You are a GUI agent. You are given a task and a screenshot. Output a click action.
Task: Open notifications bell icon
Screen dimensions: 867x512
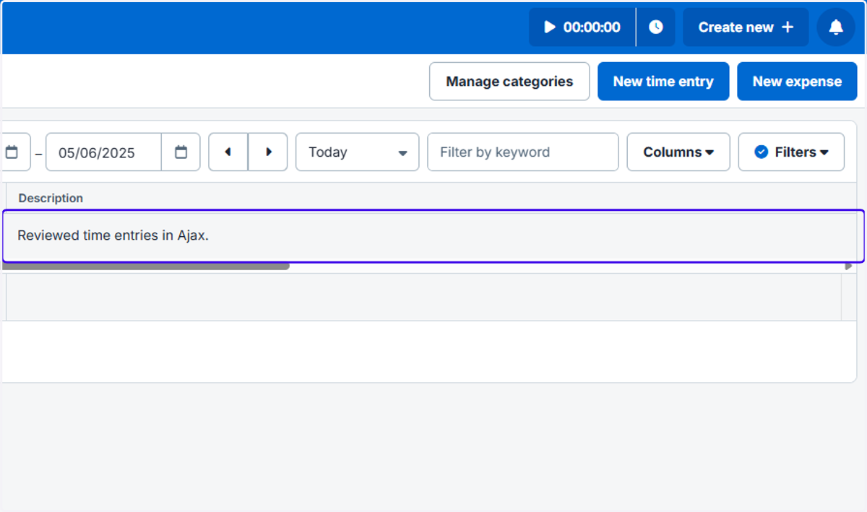pos(836,27)
